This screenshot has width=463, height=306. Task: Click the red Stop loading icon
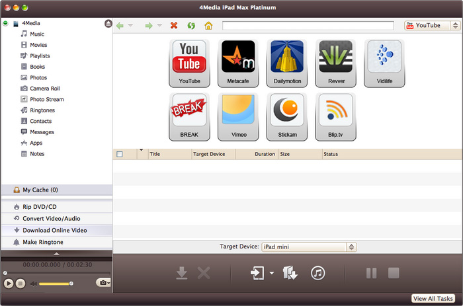click(x=174, y=26)
